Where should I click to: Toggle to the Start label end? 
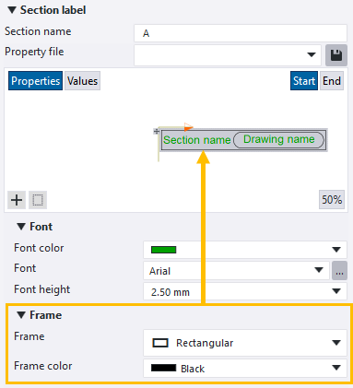[304, 81]
